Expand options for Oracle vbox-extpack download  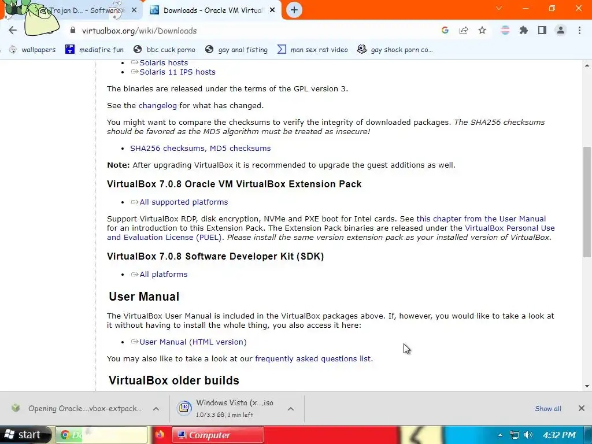156,409
